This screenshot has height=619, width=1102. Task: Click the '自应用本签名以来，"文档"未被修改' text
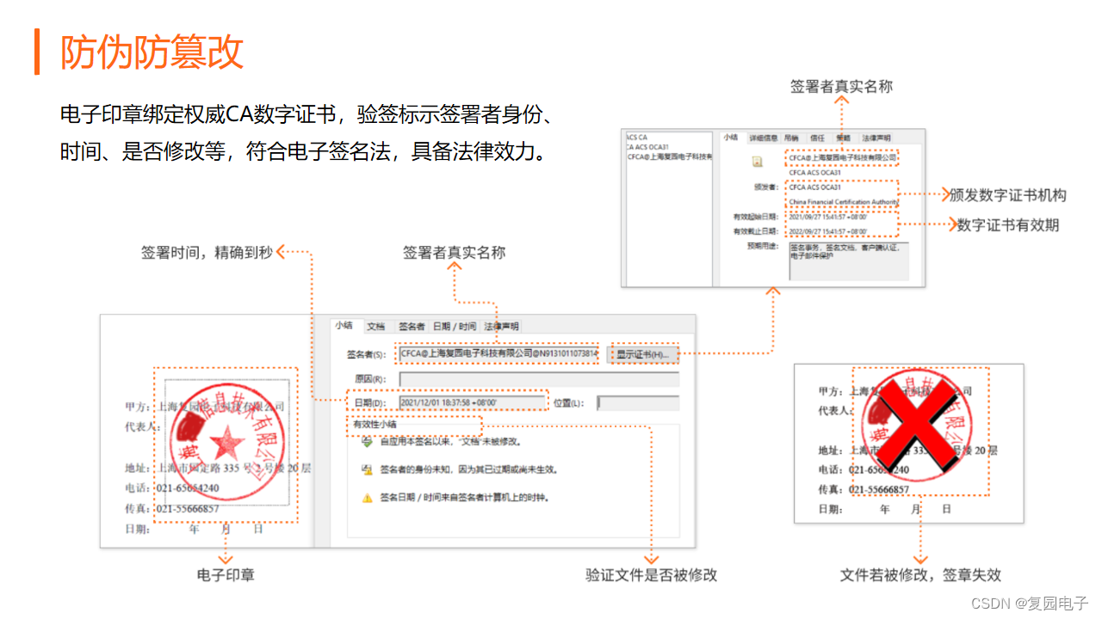click(450, 442)
